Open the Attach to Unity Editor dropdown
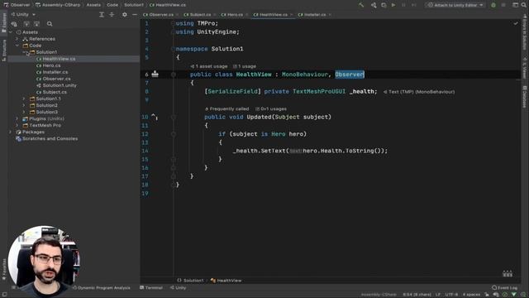This screenshot has width=529, height=298. point(455,5)
